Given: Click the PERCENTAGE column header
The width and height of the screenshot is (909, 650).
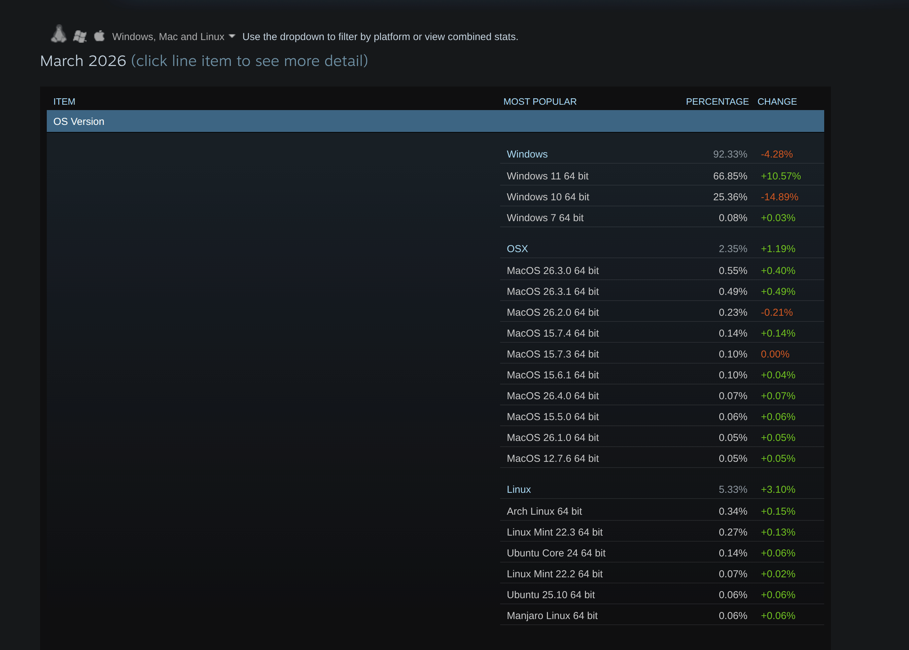Looking at the screenshot, I should (x=717, y=102).
